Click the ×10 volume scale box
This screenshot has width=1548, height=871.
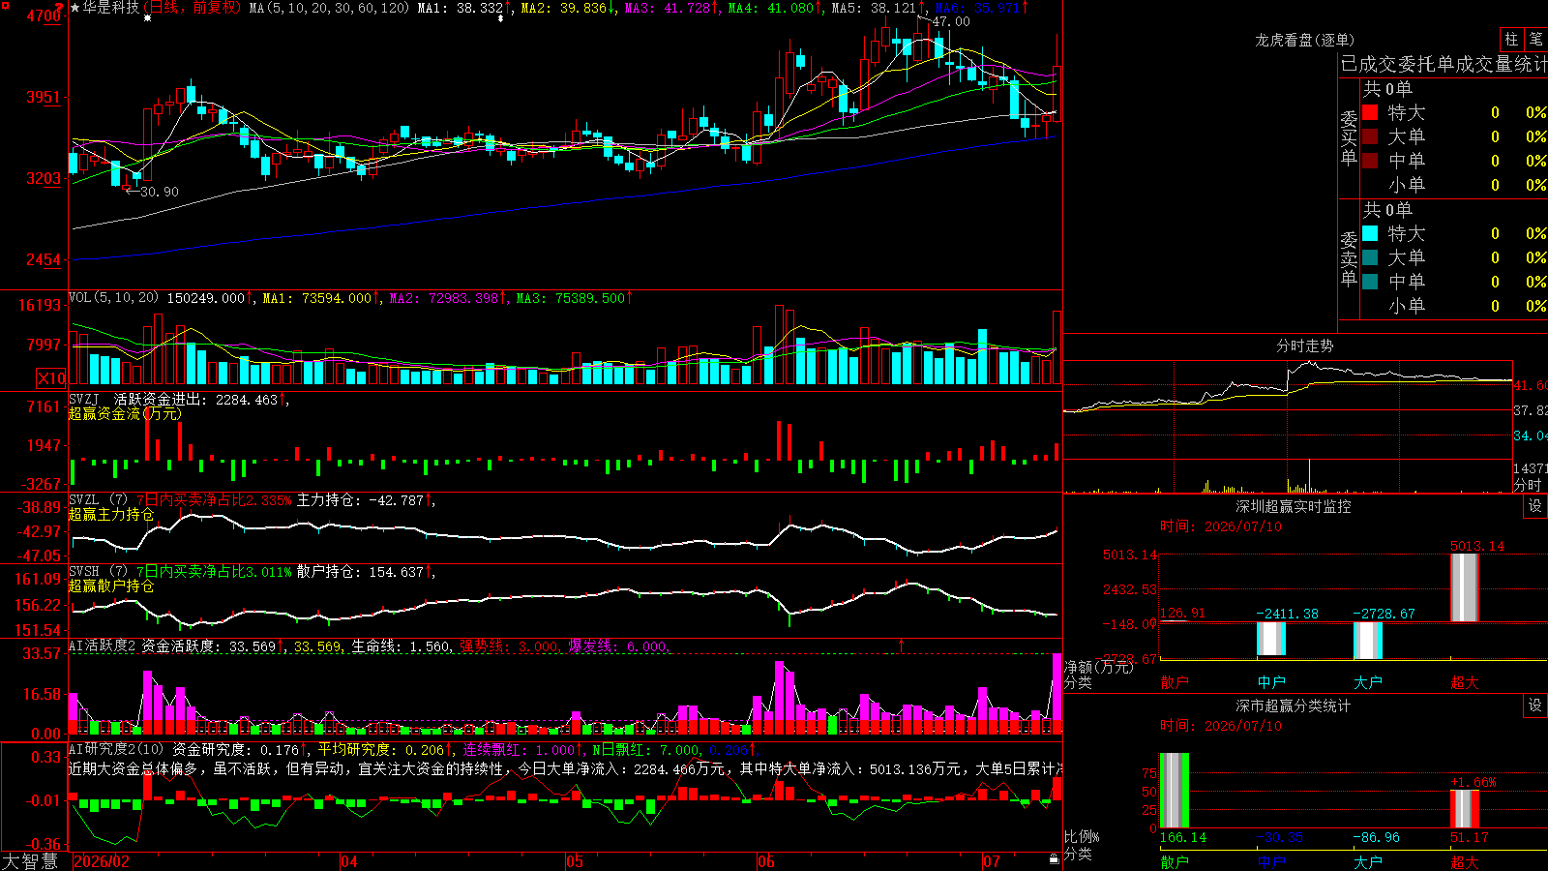pyautogui.click(x=51, y=378)
